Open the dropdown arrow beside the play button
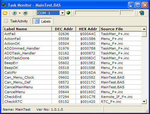 coord(20,13)
